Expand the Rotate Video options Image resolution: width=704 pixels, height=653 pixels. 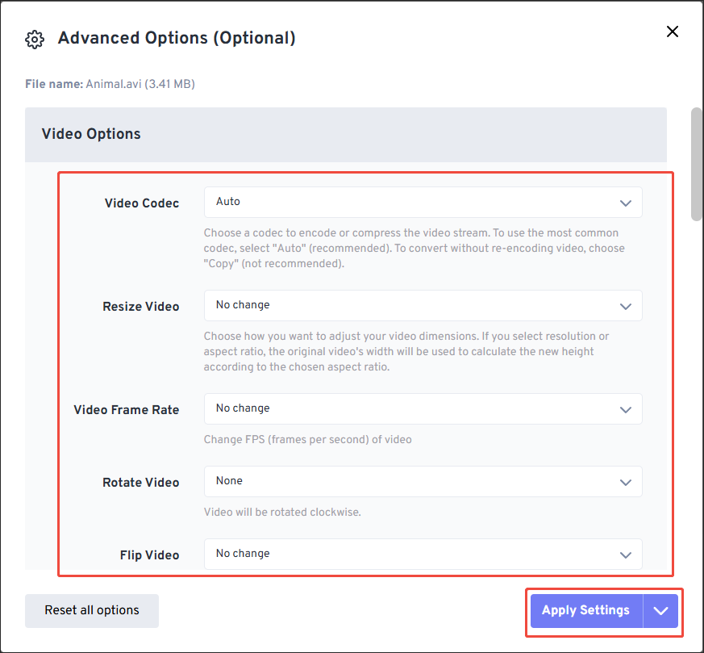[x=423, y=482]
